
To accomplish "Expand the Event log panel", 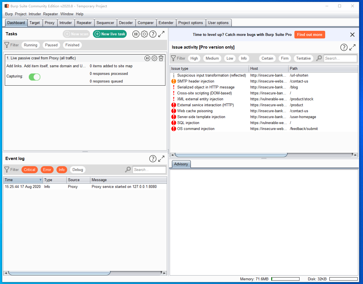I will [x=161, y=159].
